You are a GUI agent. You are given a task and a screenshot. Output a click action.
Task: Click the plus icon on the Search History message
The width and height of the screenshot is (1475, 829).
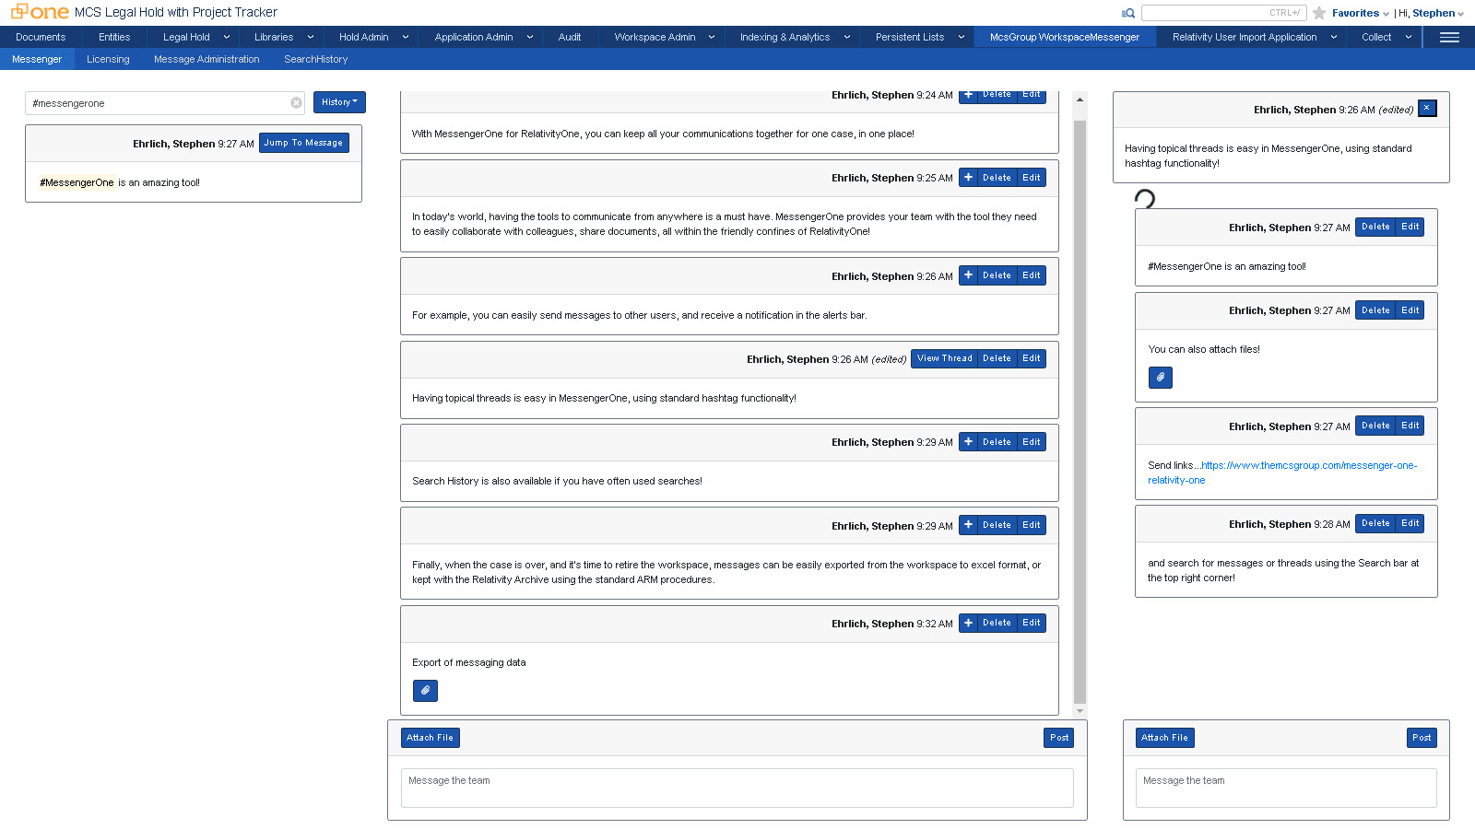968,441
